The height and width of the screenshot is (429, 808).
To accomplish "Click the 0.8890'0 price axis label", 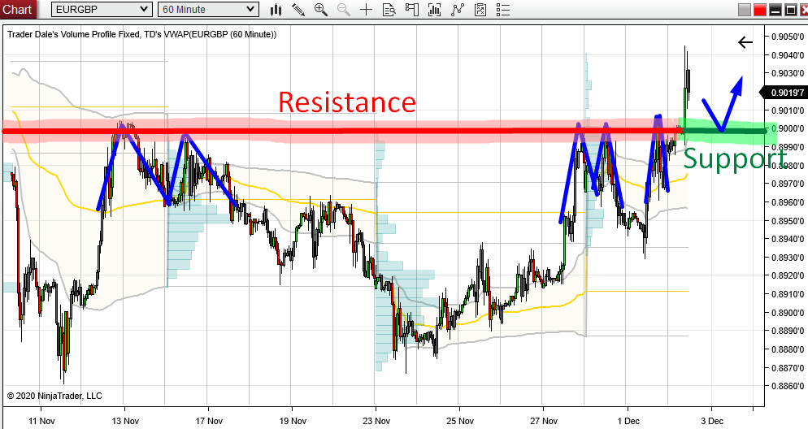I will tap(787, 331).
